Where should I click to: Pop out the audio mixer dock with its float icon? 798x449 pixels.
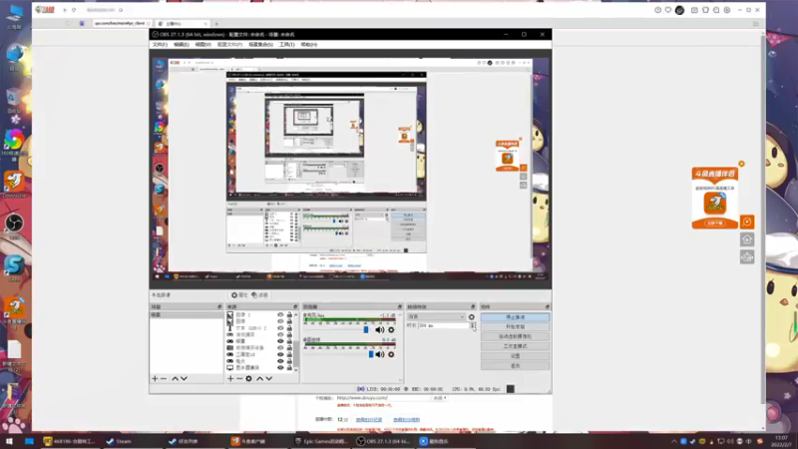(400, 307)
